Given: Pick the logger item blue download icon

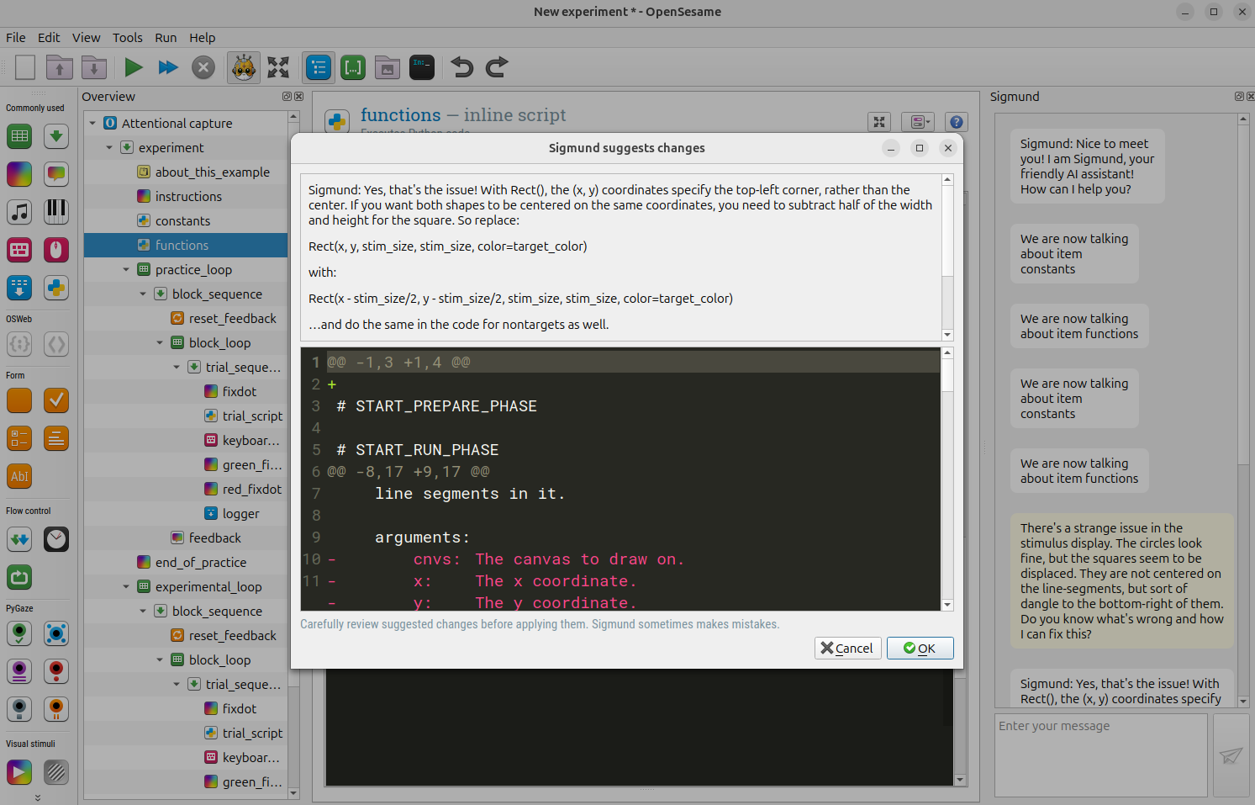Looking at the screenshot, I should (x=19, y=288).
